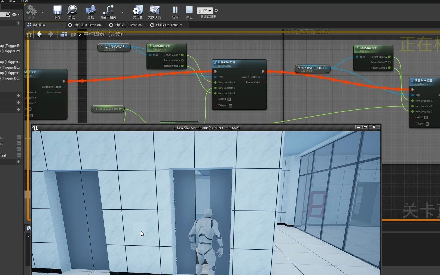The height and width of the screenshot is (275, 440).
Task: Enable the Sweep checkbox on 设置Actor位置 node
Action: click(x=229, y=99)
